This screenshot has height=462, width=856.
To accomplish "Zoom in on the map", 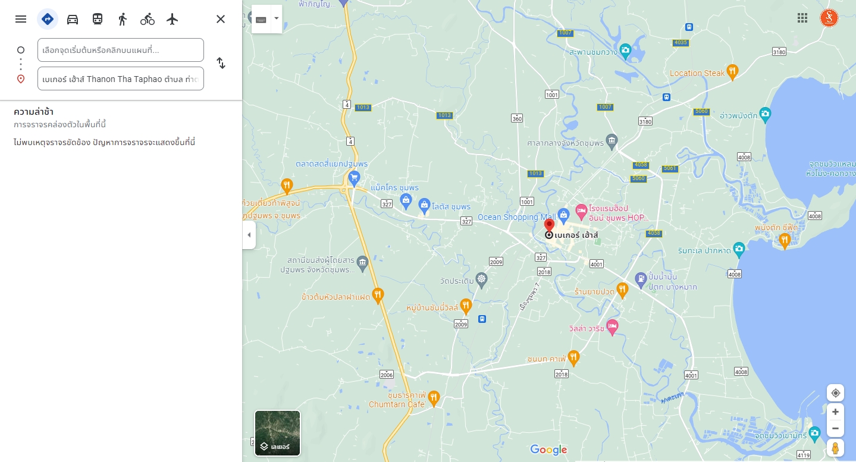I will (836, 411).
